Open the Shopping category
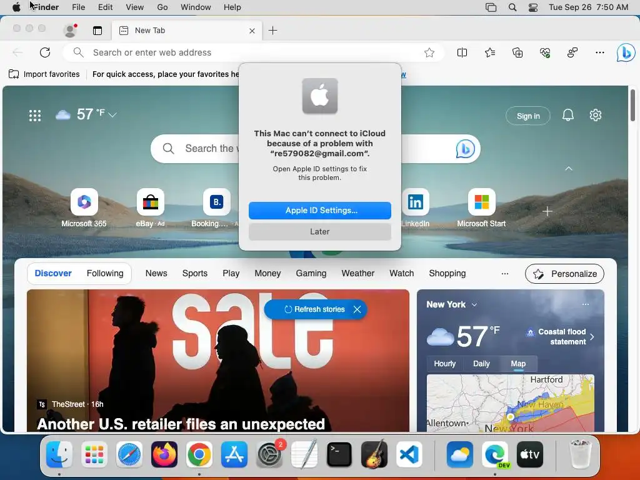 pyautogui.click(x=447, y=274)
